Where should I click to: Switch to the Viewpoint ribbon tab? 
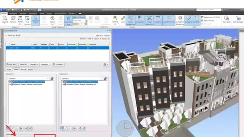[13, 14]
